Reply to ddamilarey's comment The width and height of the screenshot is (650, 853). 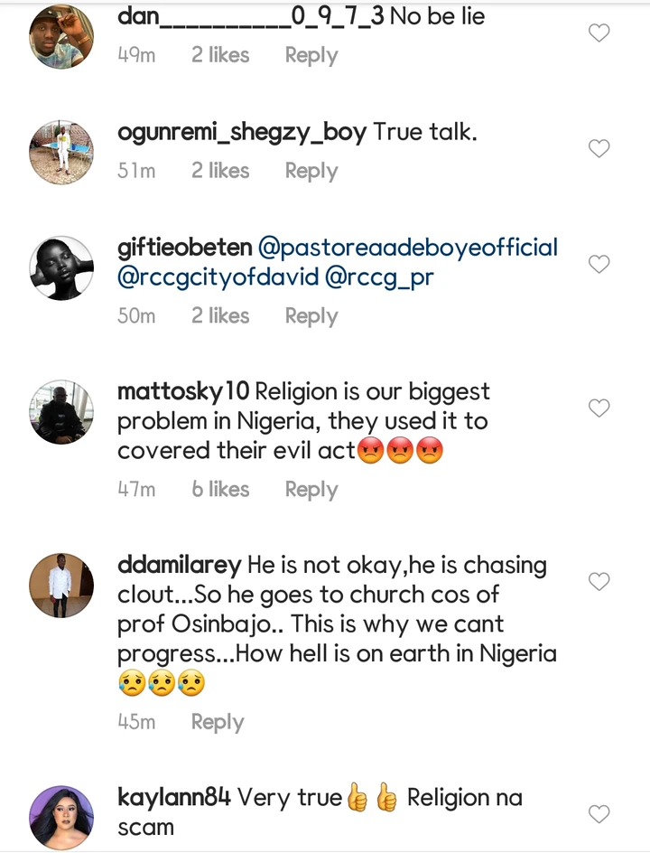point(218,722)
